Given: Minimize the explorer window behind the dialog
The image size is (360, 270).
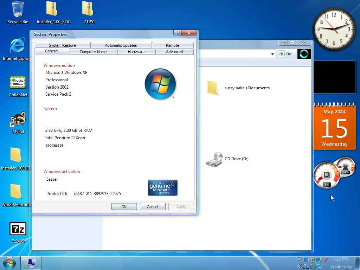Looking at the screenshot, I should [284, 43].
